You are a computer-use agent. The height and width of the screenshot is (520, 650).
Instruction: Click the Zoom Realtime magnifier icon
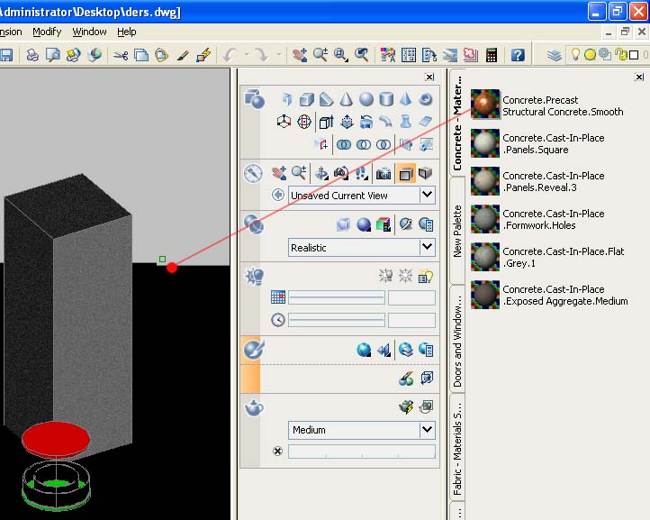[321, 55]
